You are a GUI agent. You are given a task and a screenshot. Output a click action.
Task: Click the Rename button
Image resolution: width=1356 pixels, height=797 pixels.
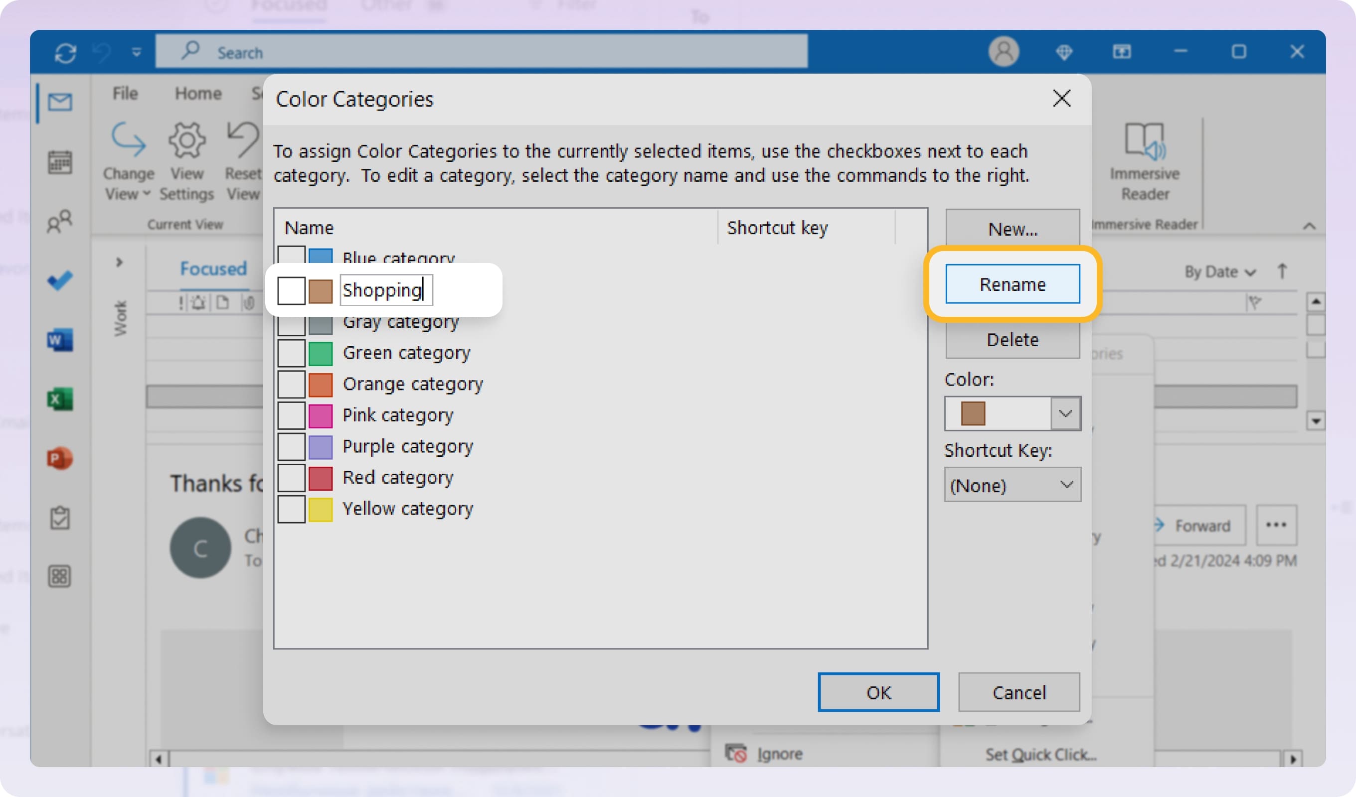(x=1012, y=283)
